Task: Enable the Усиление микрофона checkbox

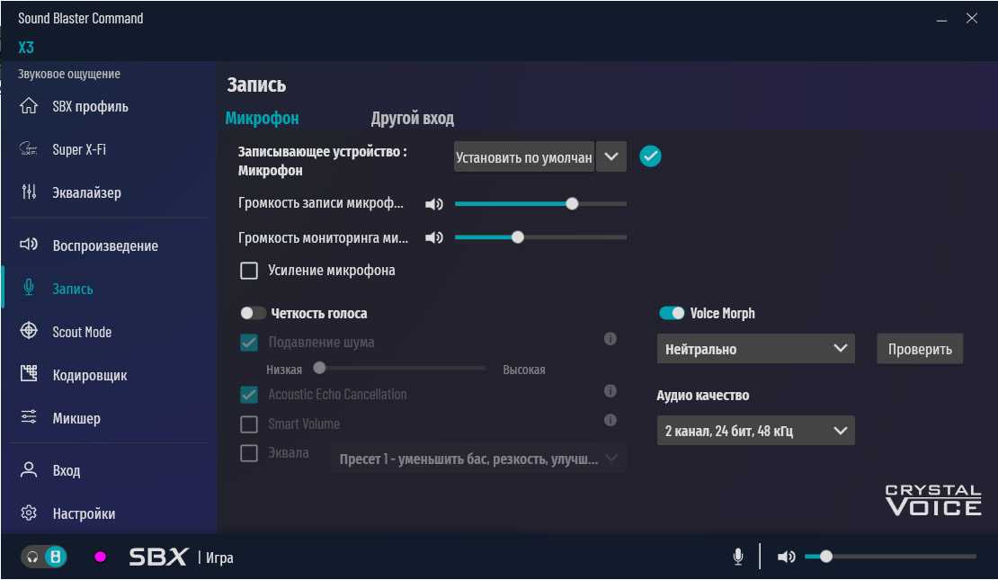Action: [249, 271]
